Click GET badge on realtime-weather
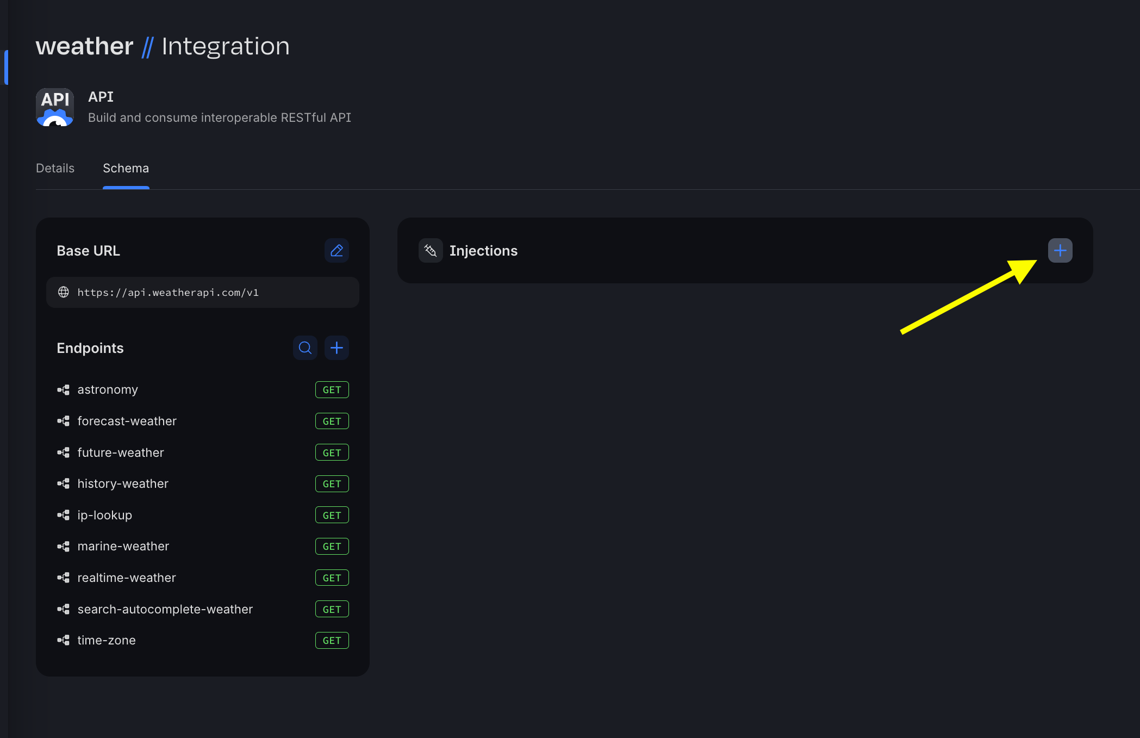 coord(332,578)
